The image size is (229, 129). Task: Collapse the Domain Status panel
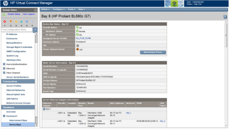pyautogui.click(x=36, y=10)
